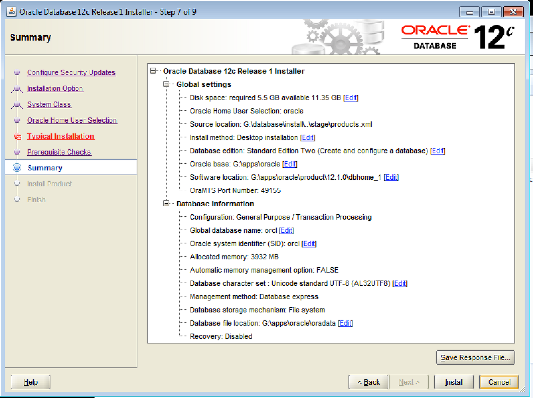Jump to the System Class step
The image size is (533, 398).
tap(49, 104)
